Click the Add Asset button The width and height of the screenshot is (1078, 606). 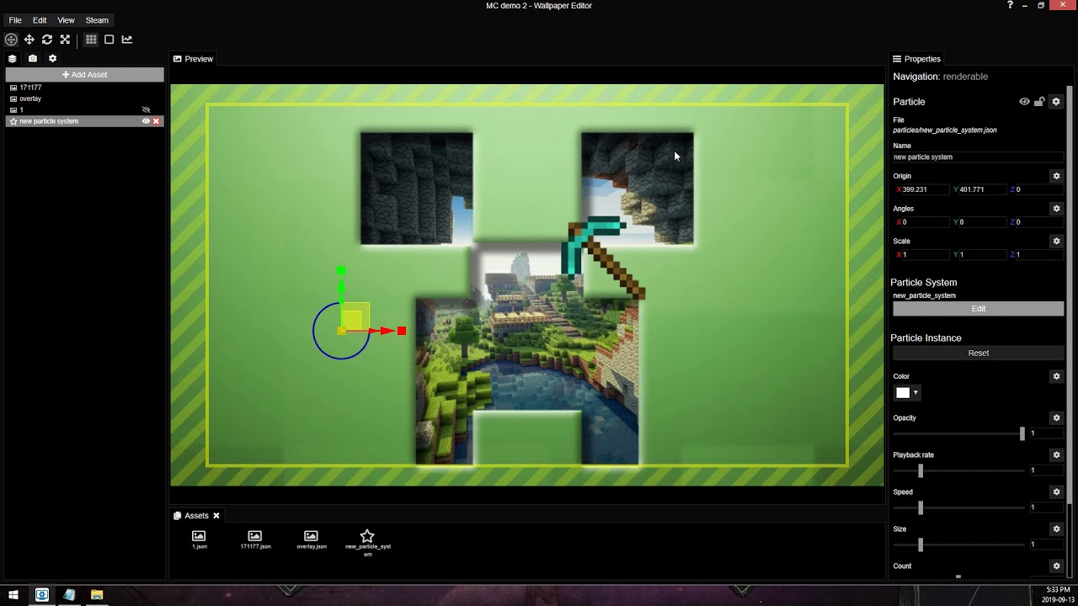pos(84,75)
